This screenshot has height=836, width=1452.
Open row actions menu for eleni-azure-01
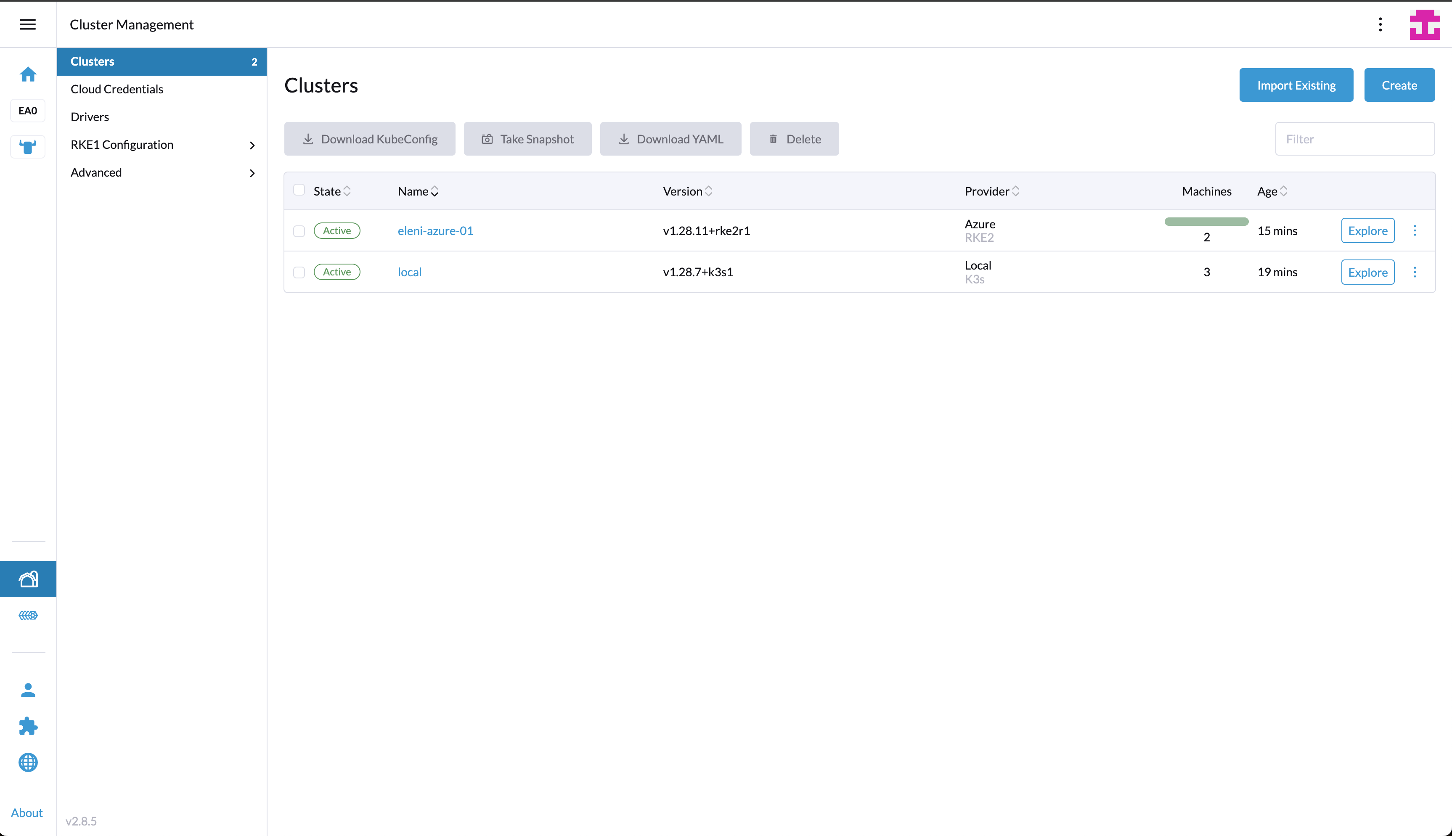1415,231
